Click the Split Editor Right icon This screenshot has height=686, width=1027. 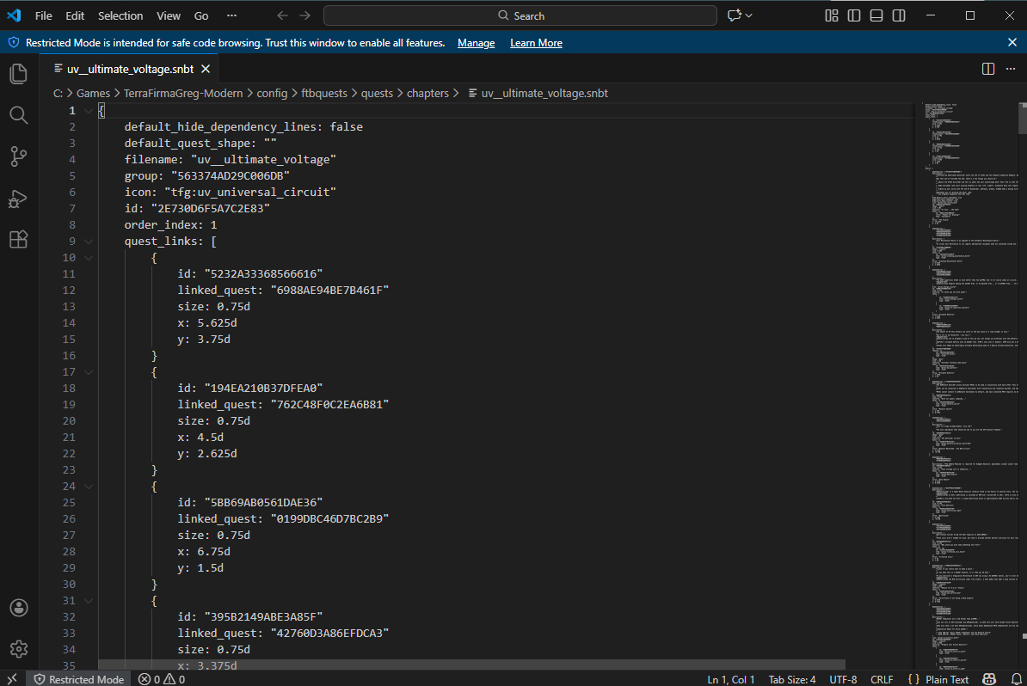(988, 69)
